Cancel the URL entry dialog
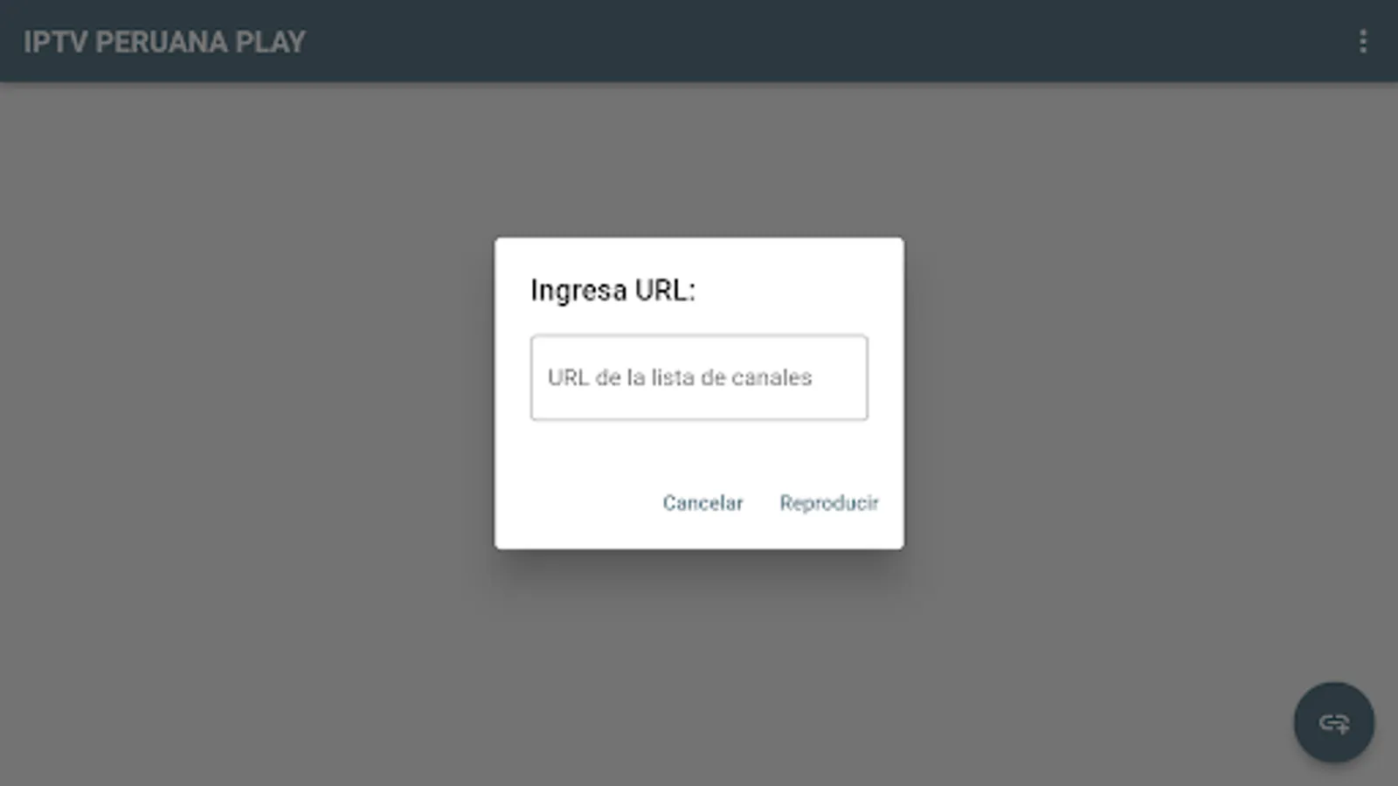 click(x=702, y=503)
